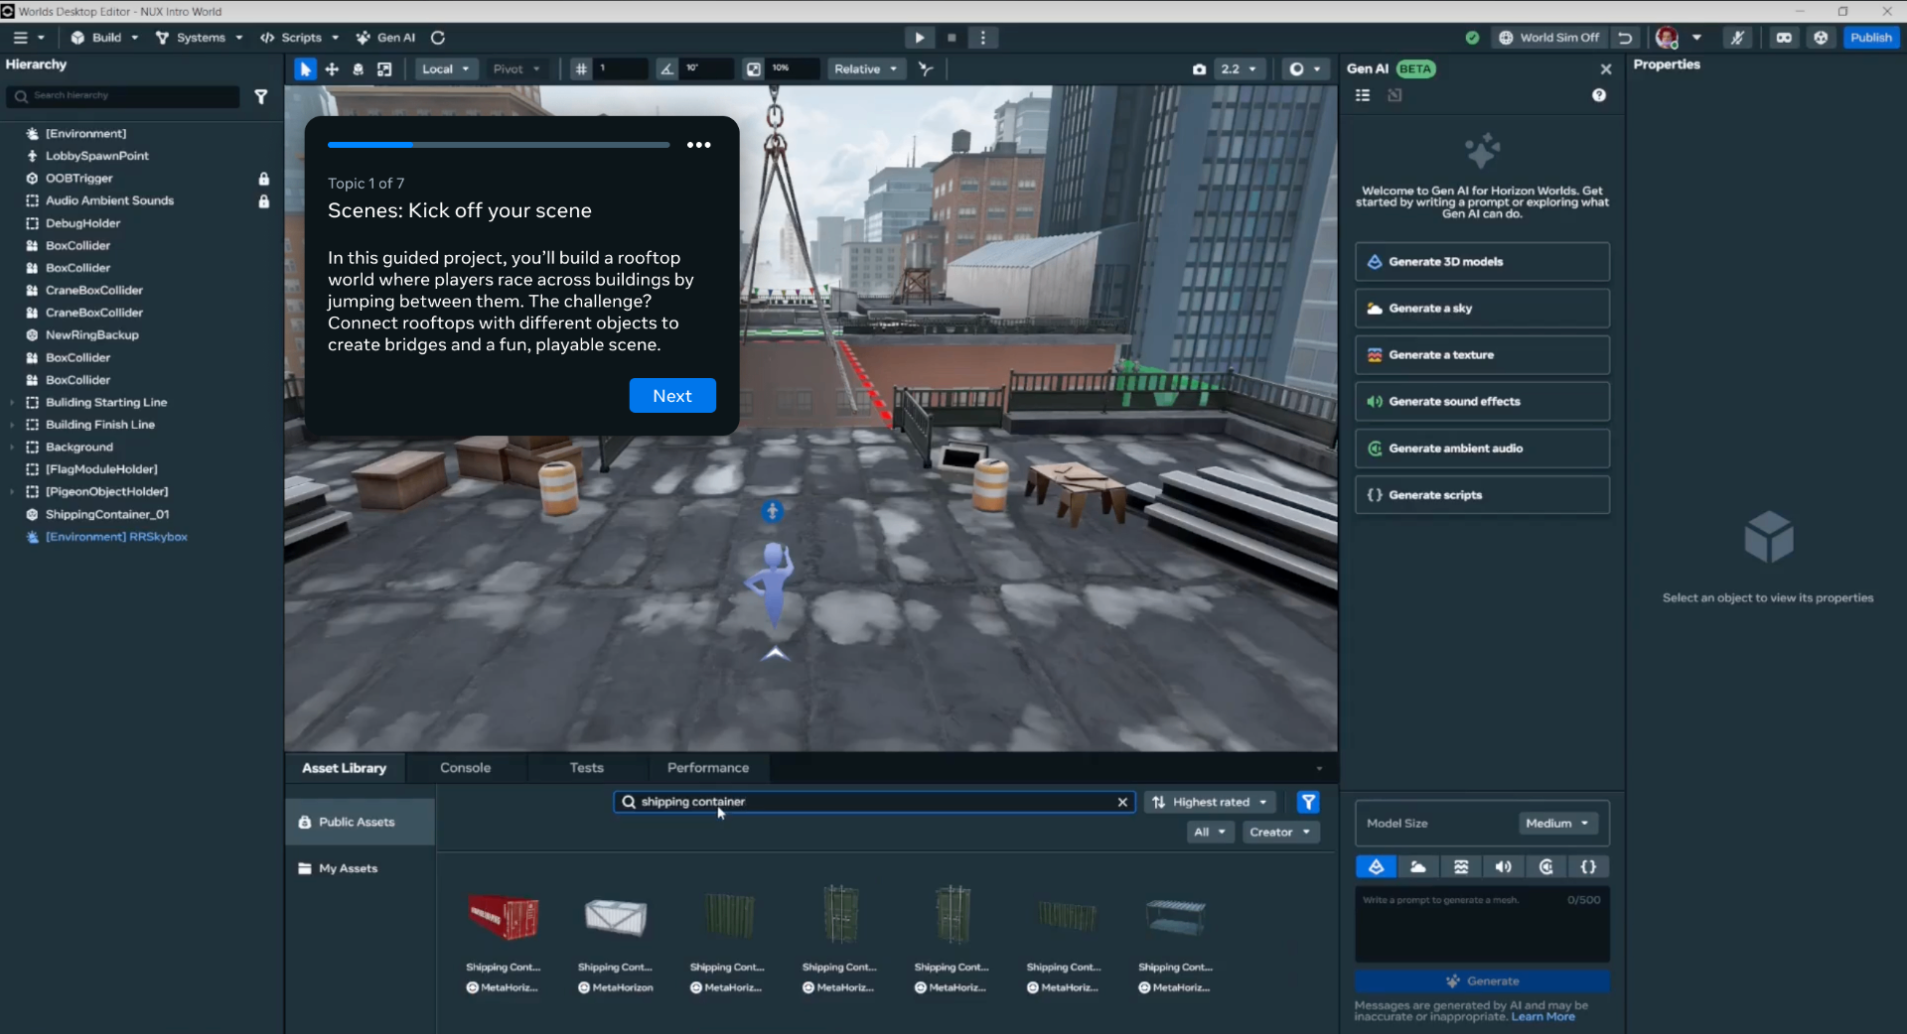This screenshot has width=1907, height=1034.
Task: Open the Highest rated sort dropdown
Action: (1211, 802)
